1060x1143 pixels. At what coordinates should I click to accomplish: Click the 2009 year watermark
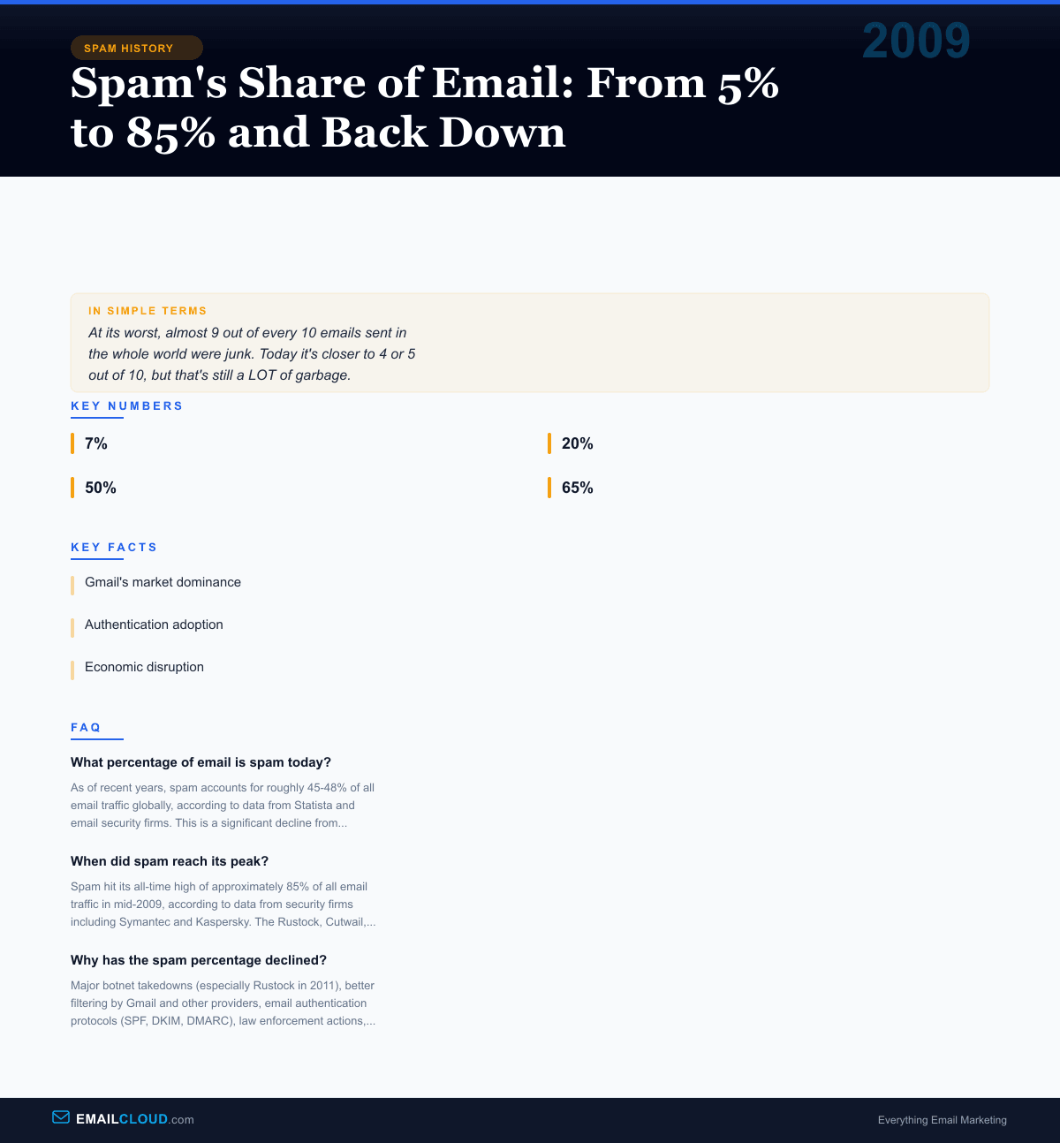click(x=916, y=41)
